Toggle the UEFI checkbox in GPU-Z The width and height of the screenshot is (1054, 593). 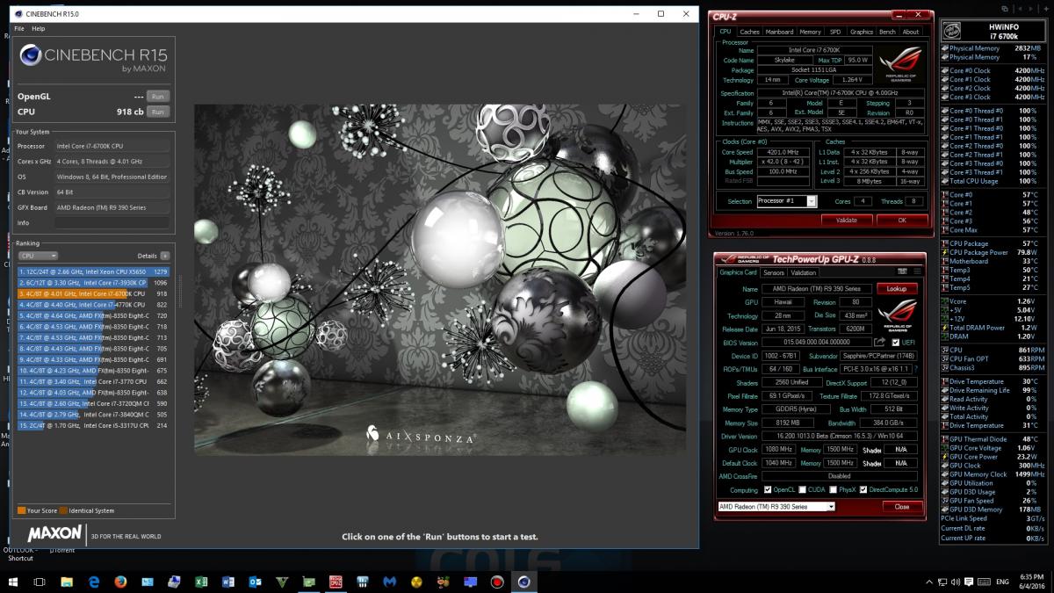point(896,343)
